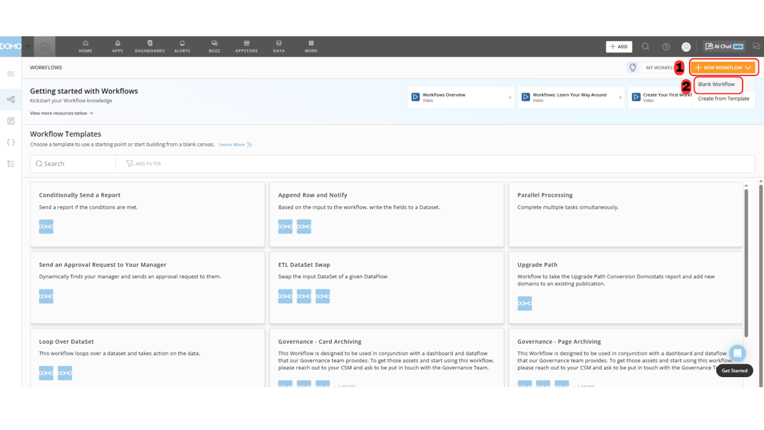Viewport: 764px width, 430px height.
Task: Expand View more resources below
Action: click(62, 113)
